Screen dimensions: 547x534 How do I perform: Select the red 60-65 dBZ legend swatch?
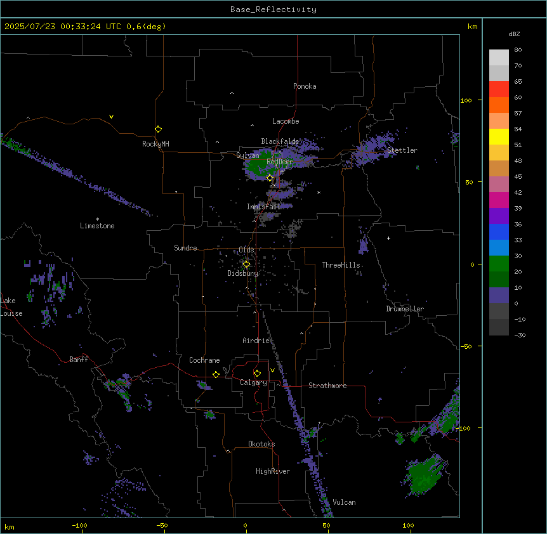coord(499,89)
